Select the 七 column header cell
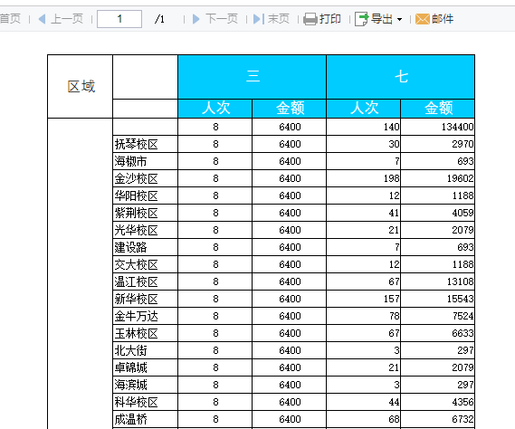Screen dimensions: 515x429 [x=400, y=77]
